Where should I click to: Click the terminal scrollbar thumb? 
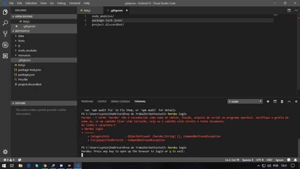[299, 148]
